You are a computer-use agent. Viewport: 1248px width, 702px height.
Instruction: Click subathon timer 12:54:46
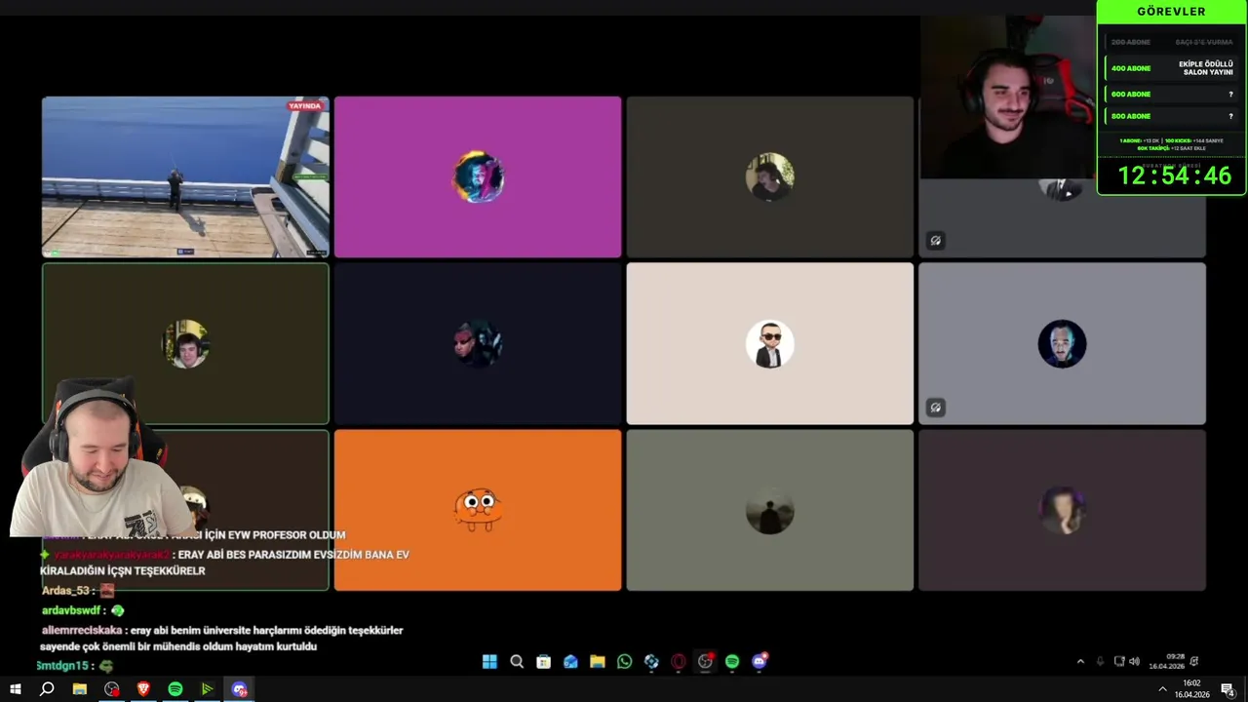tap(1174, 176)
